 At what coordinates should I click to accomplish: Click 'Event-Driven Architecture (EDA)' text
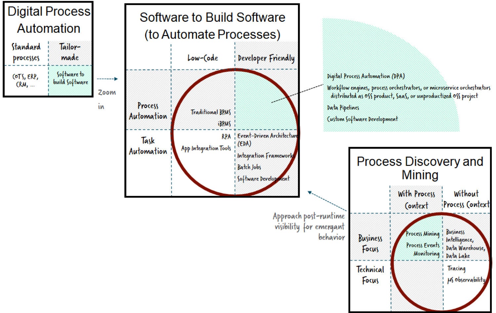point(268,139)
